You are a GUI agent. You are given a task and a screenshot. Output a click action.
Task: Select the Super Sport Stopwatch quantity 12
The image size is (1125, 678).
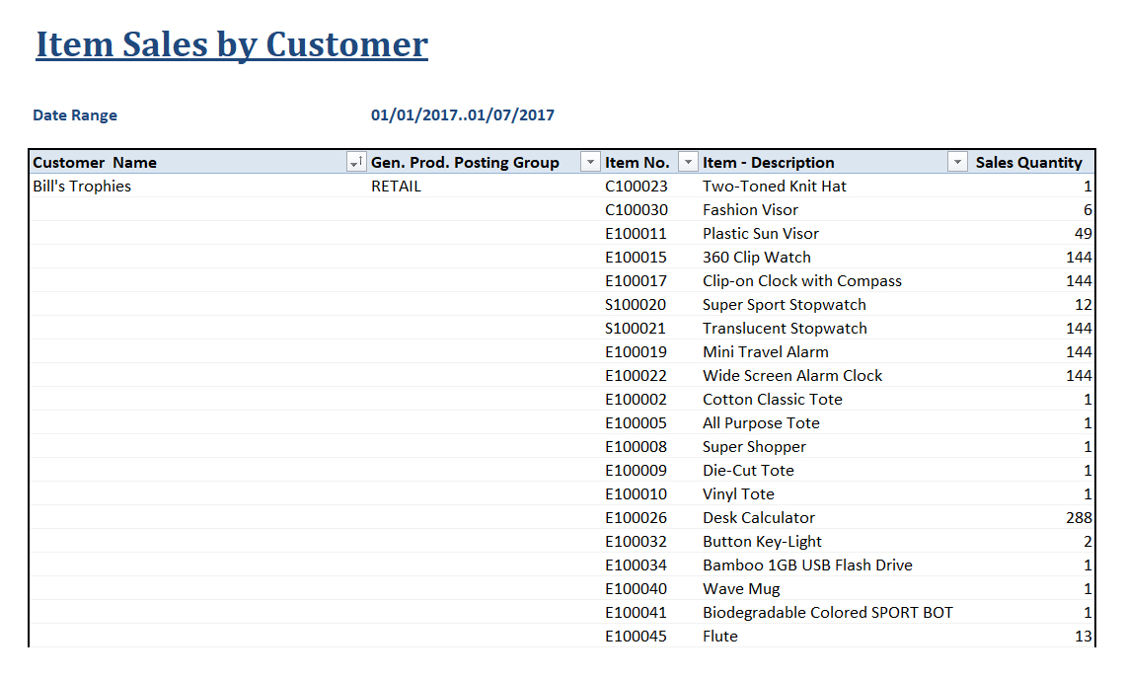click(1084, 304)
